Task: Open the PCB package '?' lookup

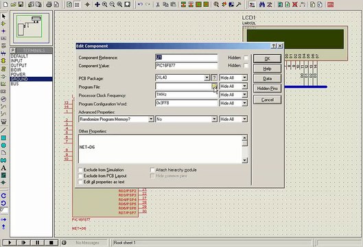Action: coord(214,78)
